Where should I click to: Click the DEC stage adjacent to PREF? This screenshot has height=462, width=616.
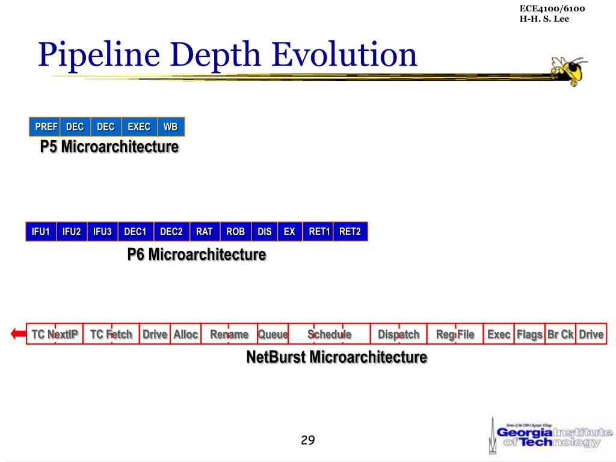pos(75,127)
